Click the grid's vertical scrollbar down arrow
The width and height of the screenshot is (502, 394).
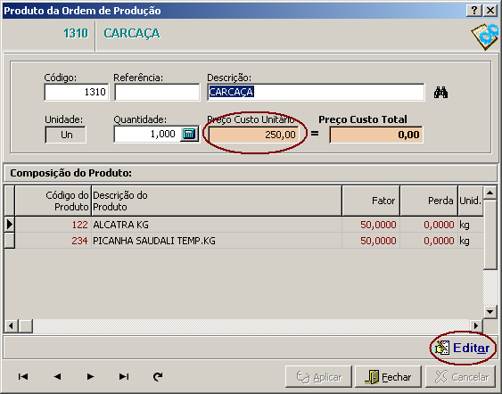click(x=490, y=311)
